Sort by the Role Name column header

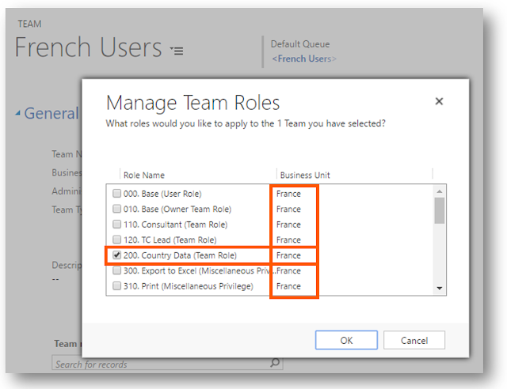coord(144,175)
